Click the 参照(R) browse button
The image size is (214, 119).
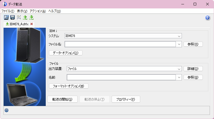(193, 44)
